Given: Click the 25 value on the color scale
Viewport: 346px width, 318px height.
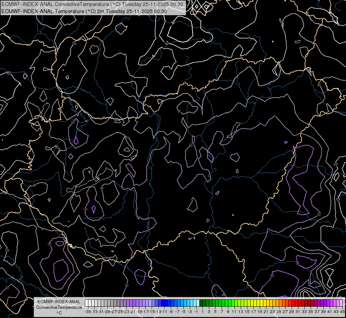Looking at the screenshot, I should pyautogui.click(x=279, y=312).
